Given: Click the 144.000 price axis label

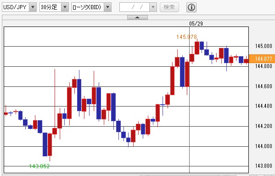Looking at the screenshot, I should [x=264, y=146].
